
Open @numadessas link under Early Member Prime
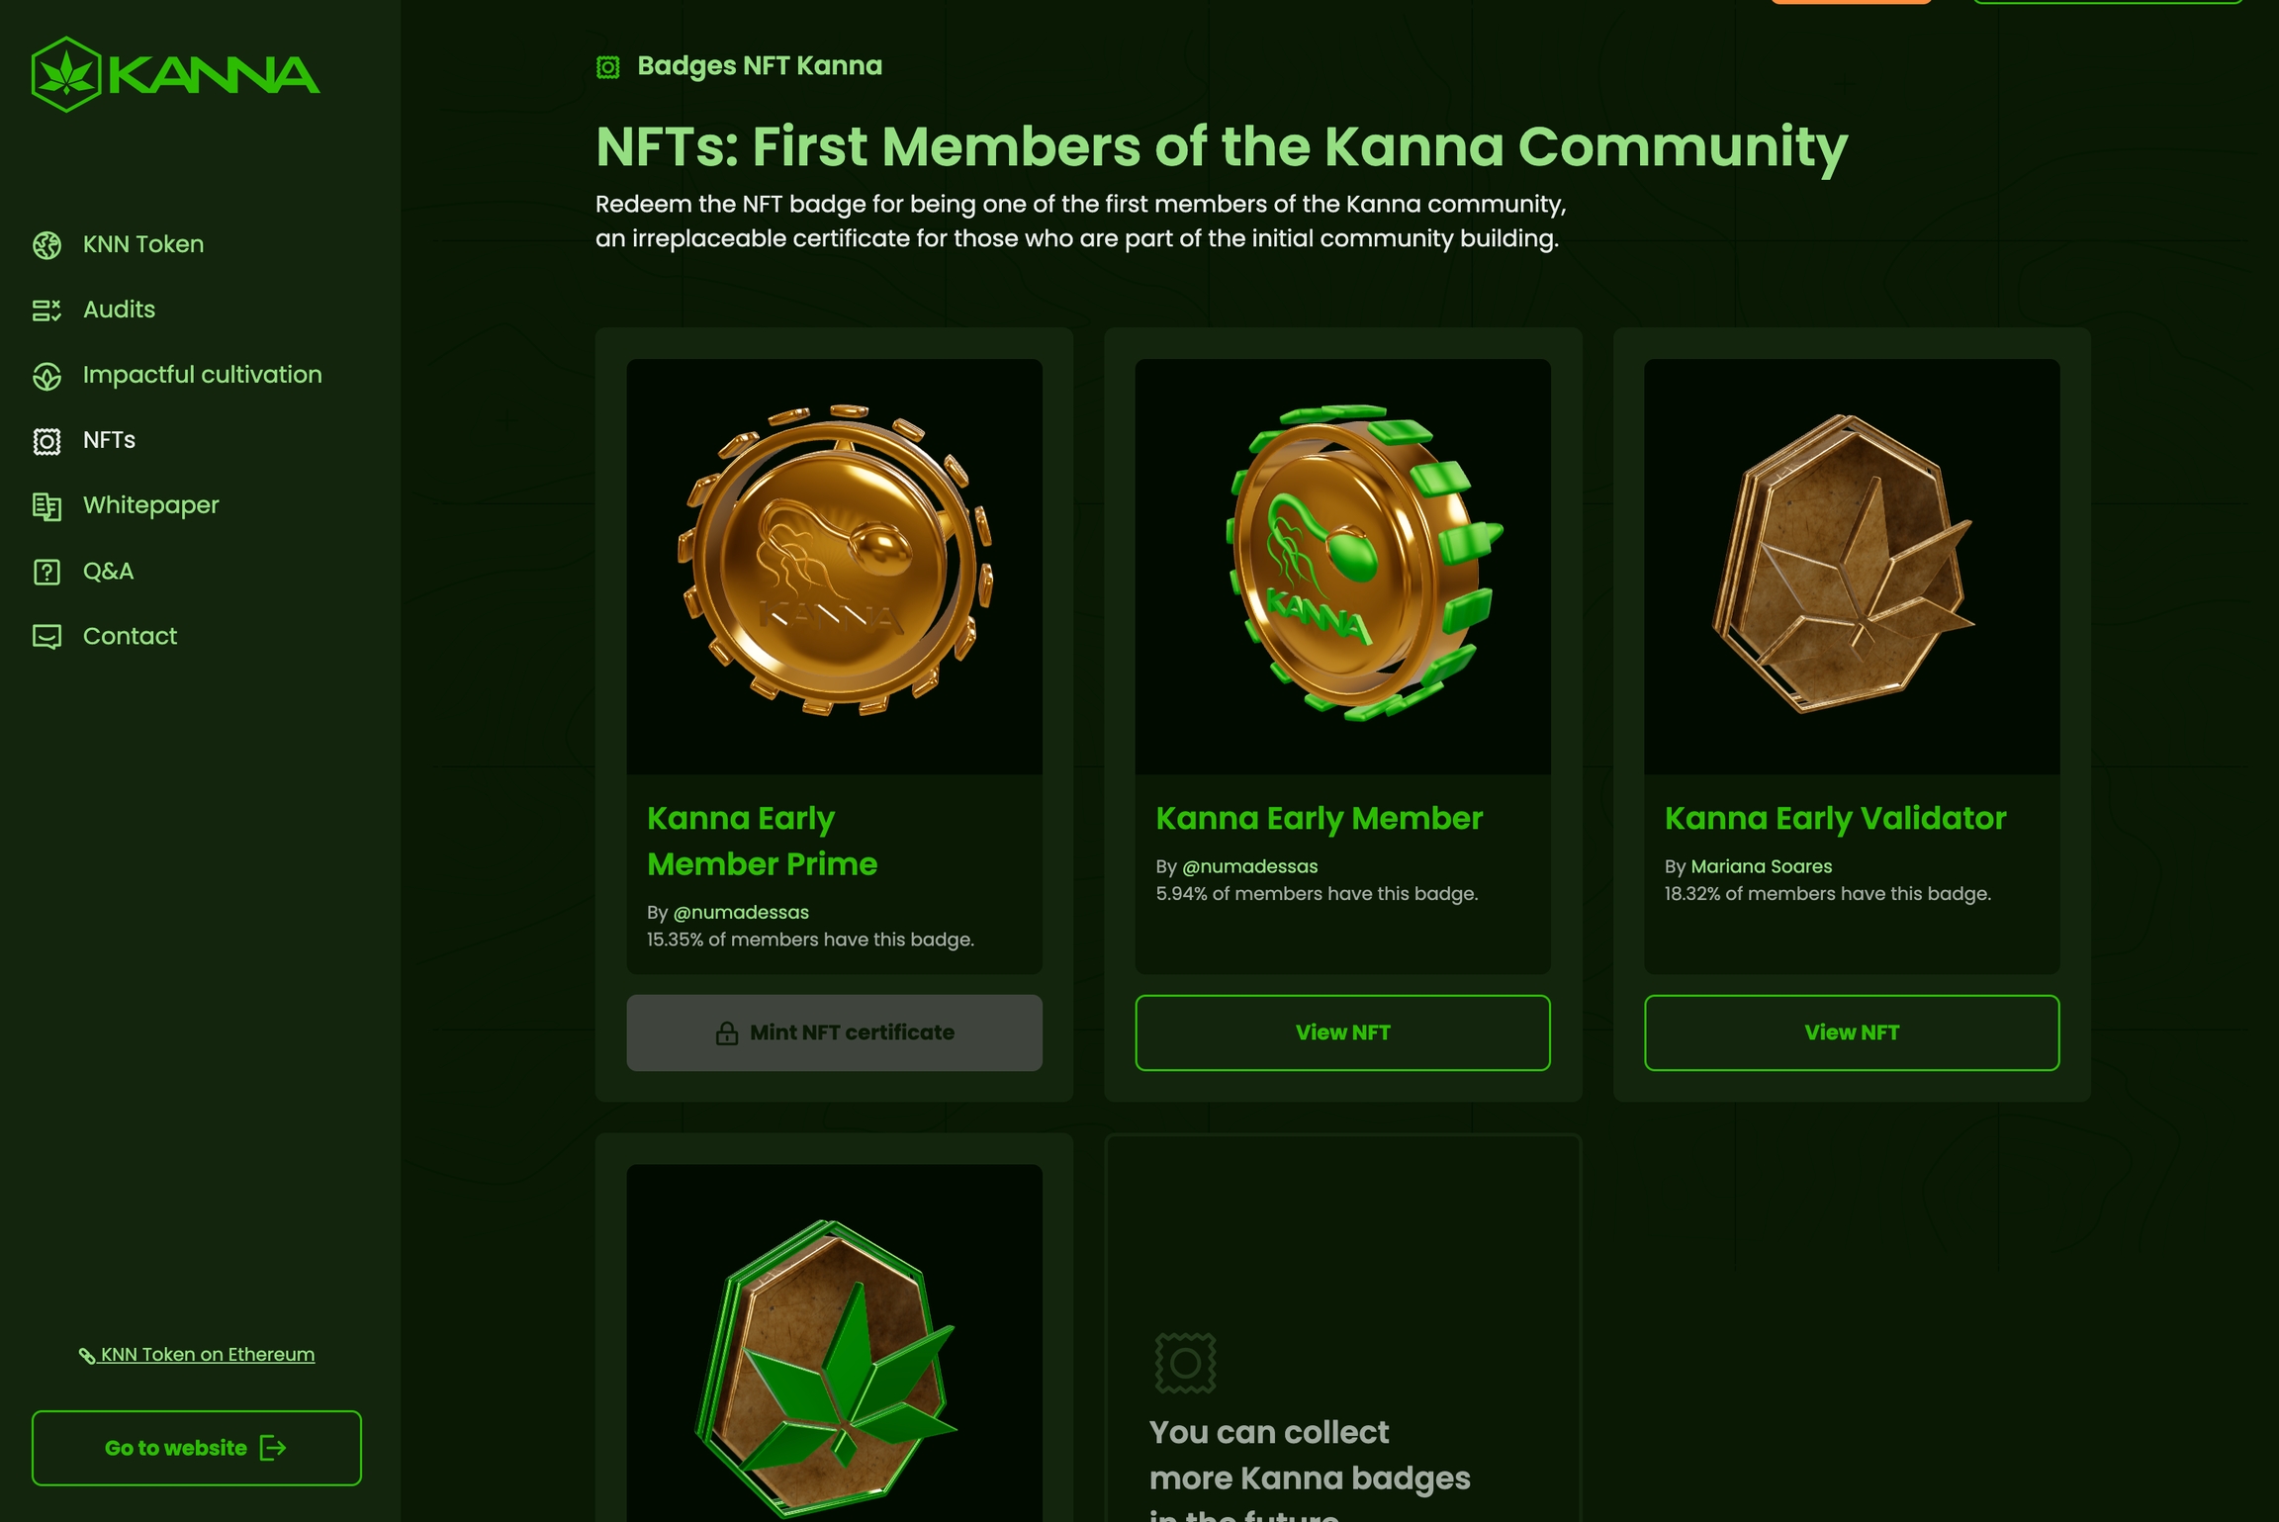click(741, 913)
